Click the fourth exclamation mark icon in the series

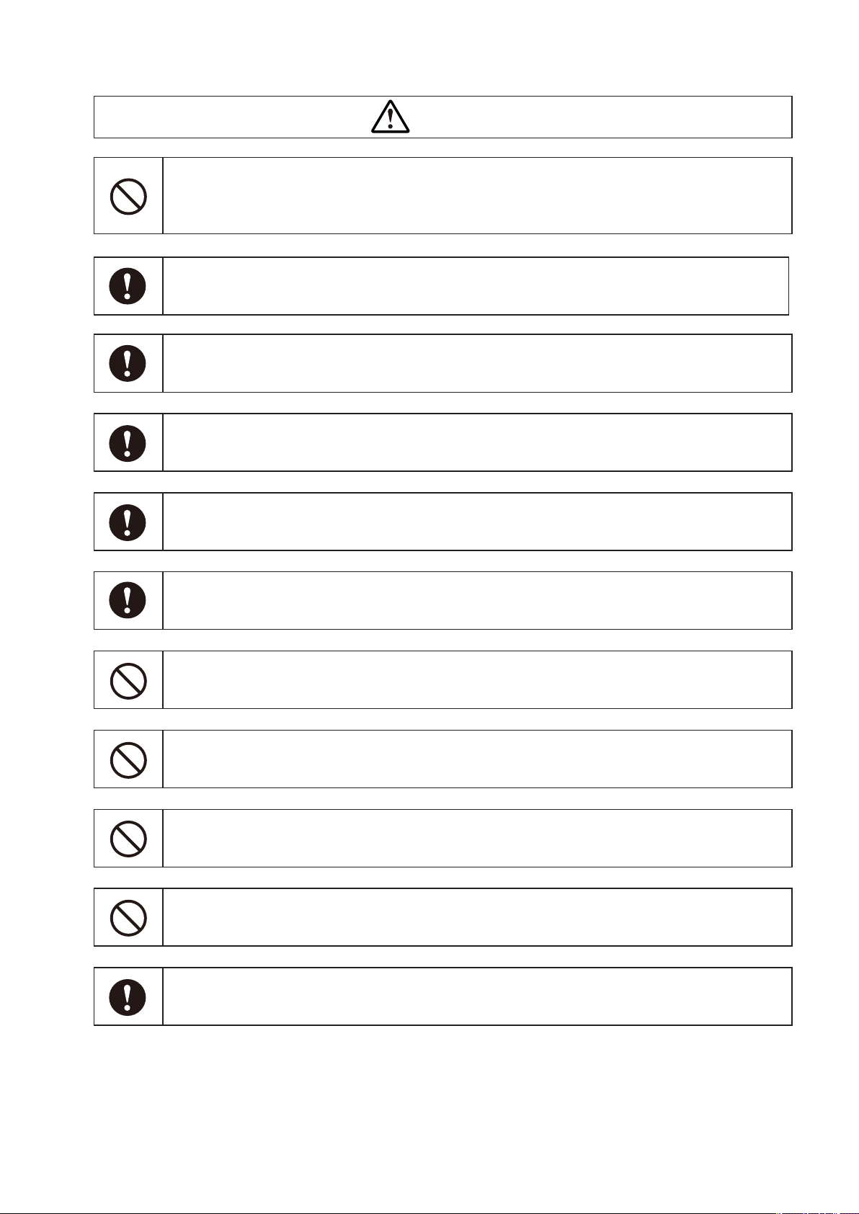tap(128, 522)
